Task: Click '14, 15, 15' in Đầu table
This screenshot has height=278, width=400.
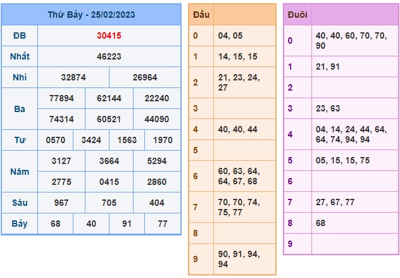Action: [237, 56]
